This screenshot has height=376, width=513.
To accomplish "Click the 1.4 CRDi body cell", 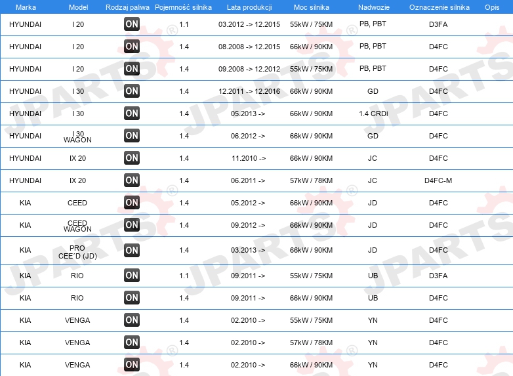I will click(373, 114).
